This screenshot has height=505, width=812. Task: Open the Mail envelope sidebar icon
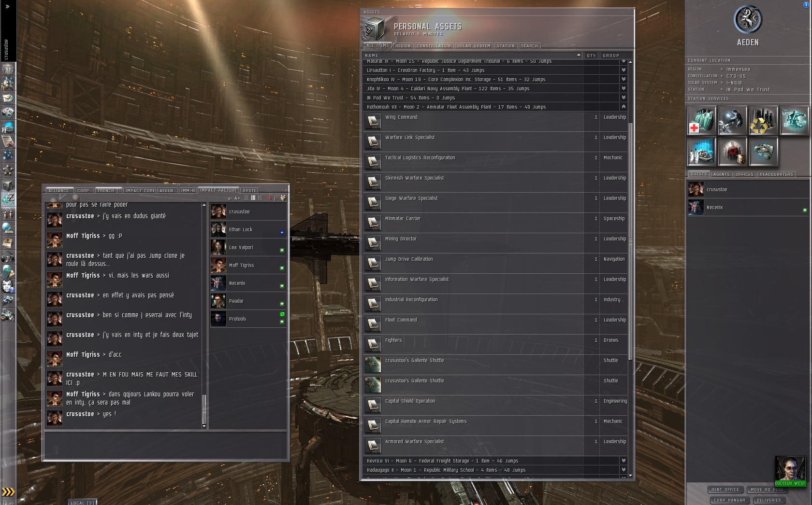8,98
